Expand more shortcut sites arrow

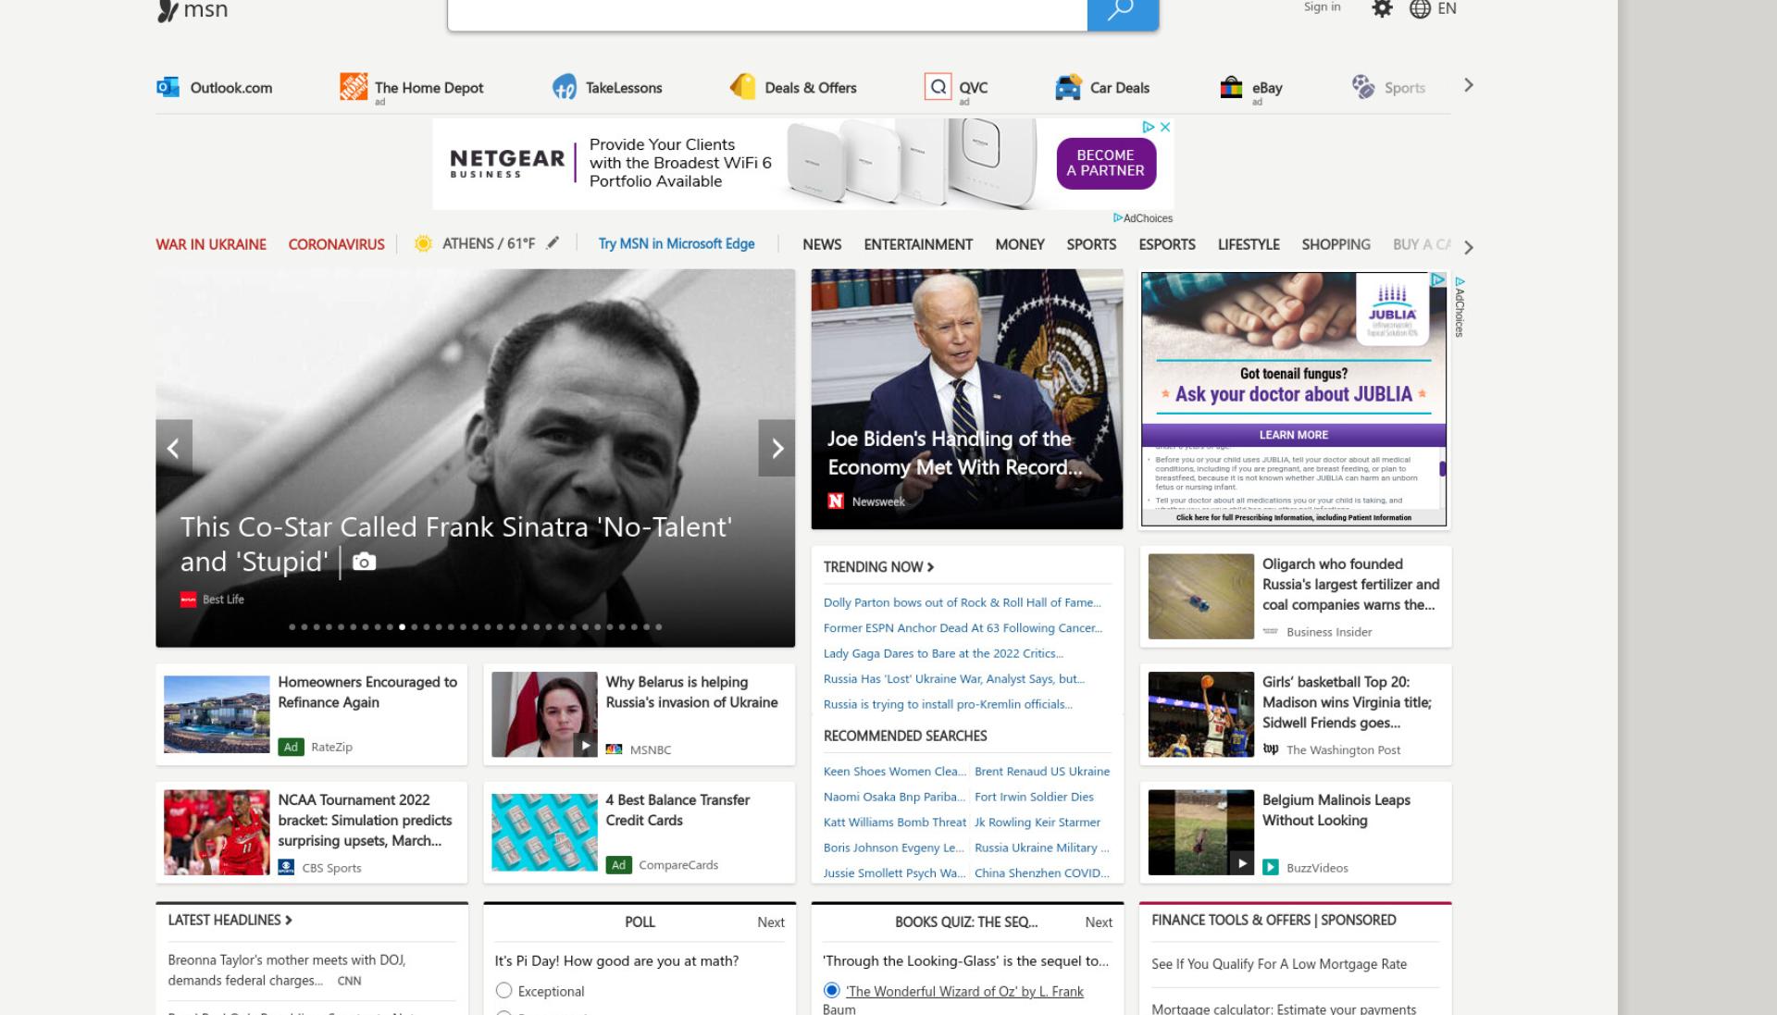(1468, 85)
